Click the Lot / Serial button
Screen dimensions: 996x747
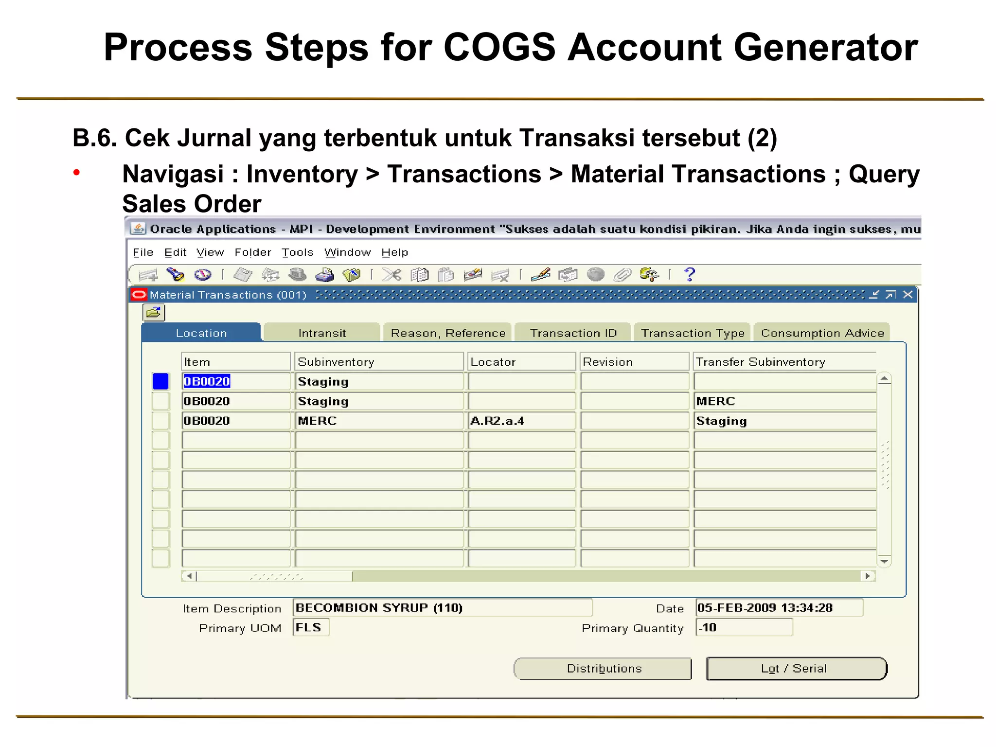[796, 669]
